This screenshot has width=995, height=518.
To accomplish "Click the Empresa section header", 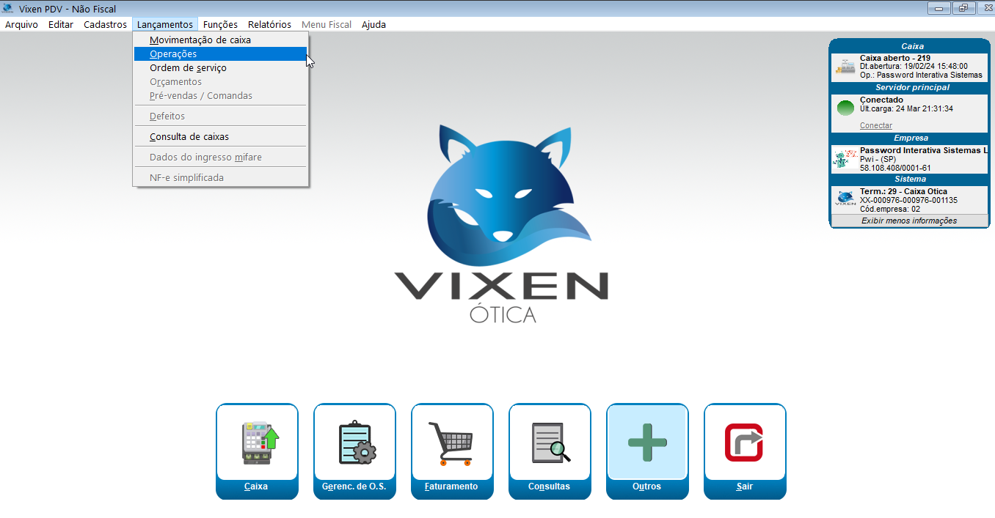I will pyautogui.click(x=911, y=138).
